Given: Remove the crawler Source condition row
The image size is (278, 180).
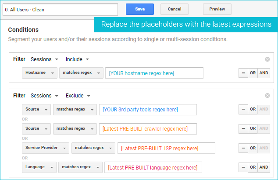Looking at the screenshot, I should [x=242, y=128].
